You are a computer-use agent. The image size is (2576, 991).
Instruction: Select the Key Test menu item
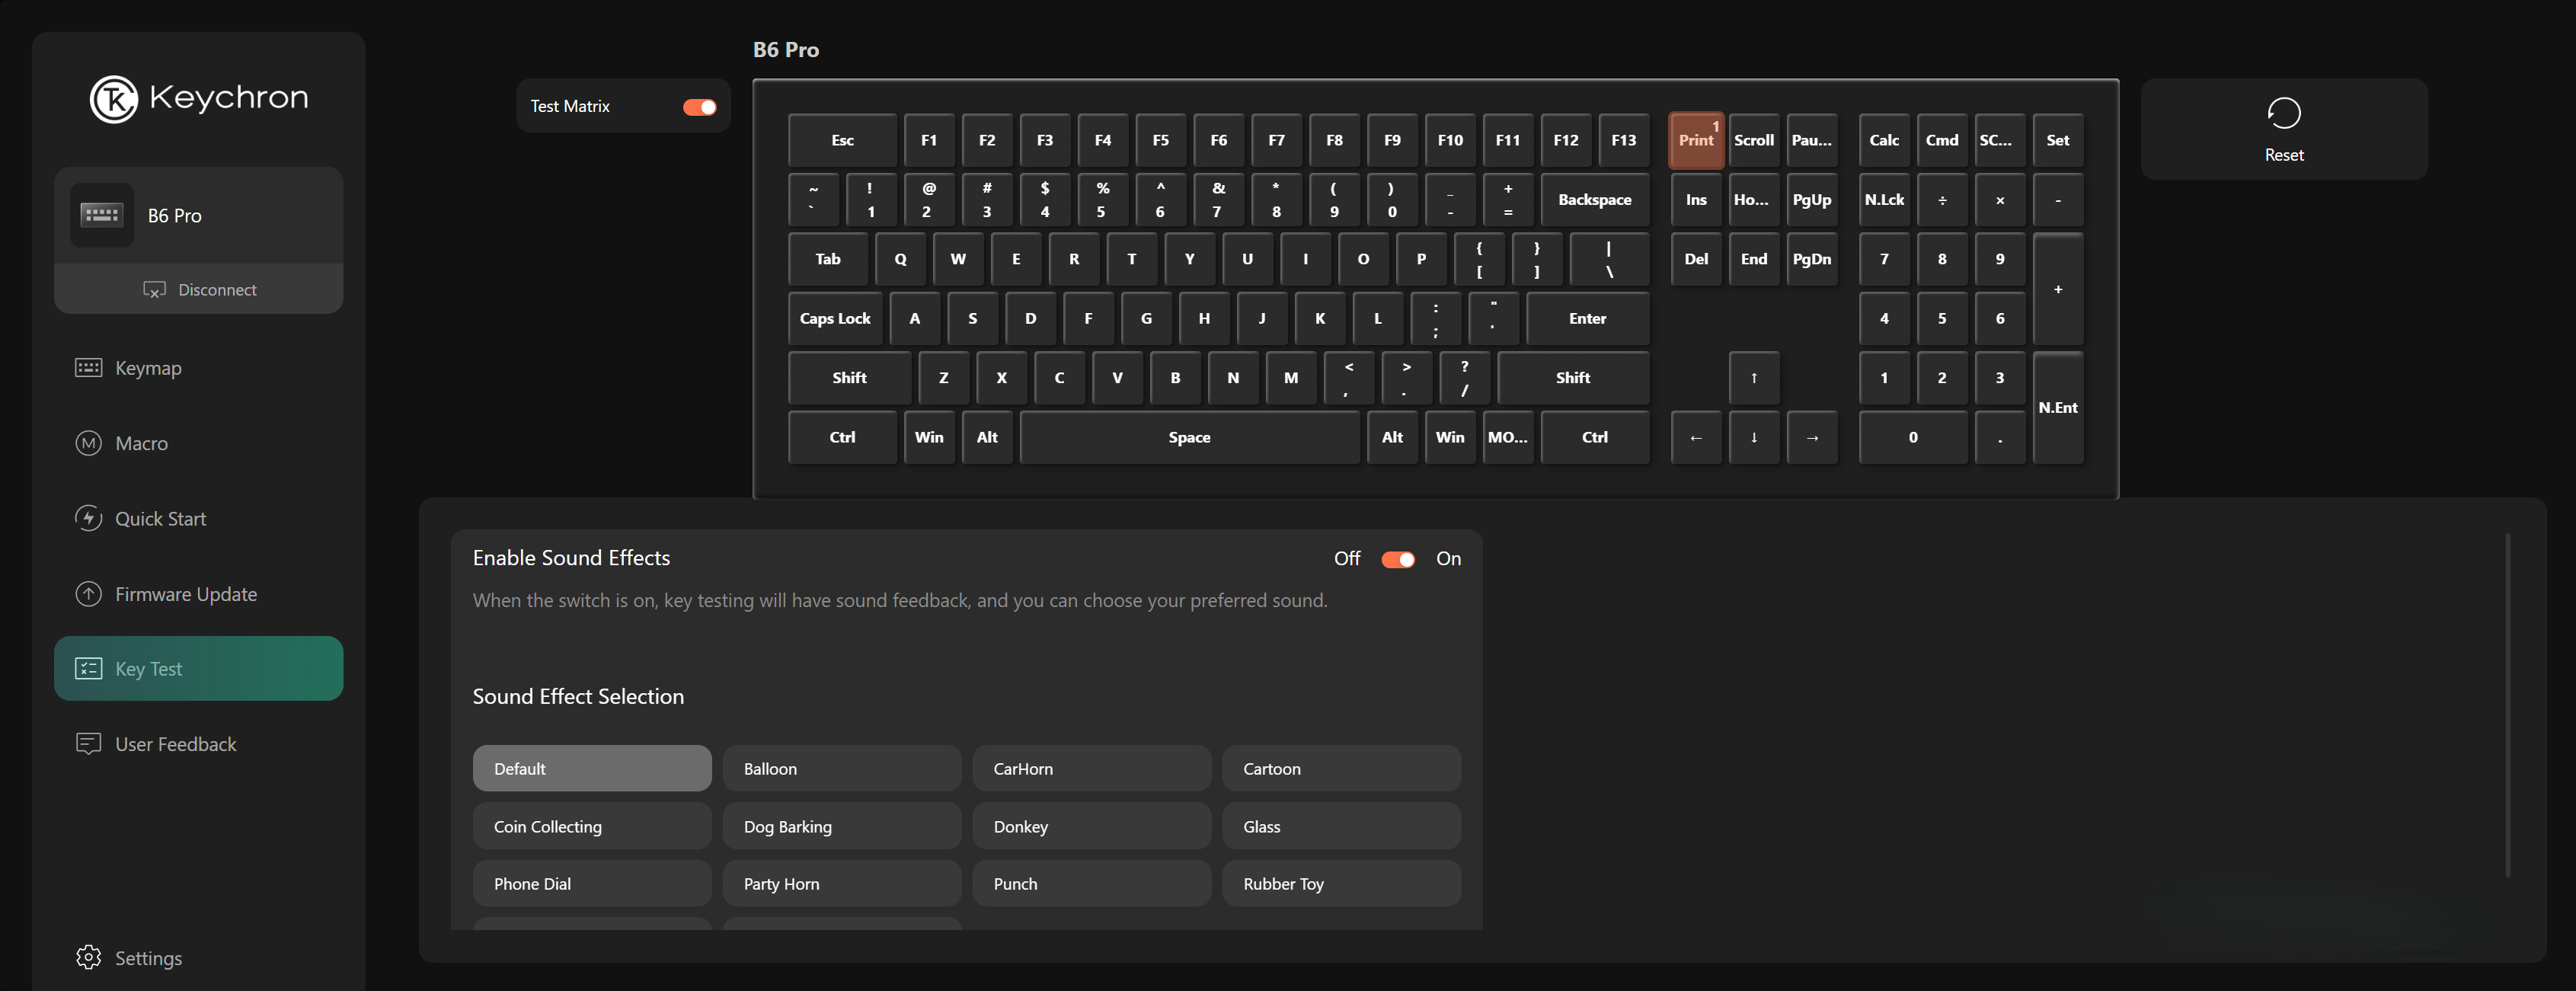point(199,668)
